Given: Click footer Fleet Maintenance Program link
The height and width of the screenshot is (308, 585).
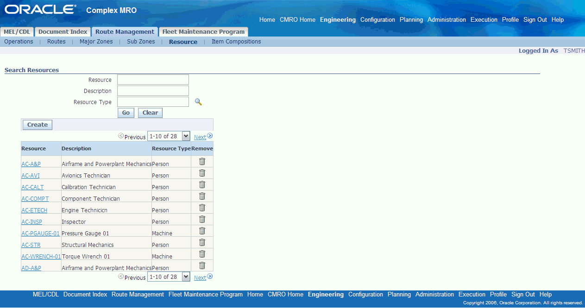Looking at the screenshot, I should click(206, 295).
